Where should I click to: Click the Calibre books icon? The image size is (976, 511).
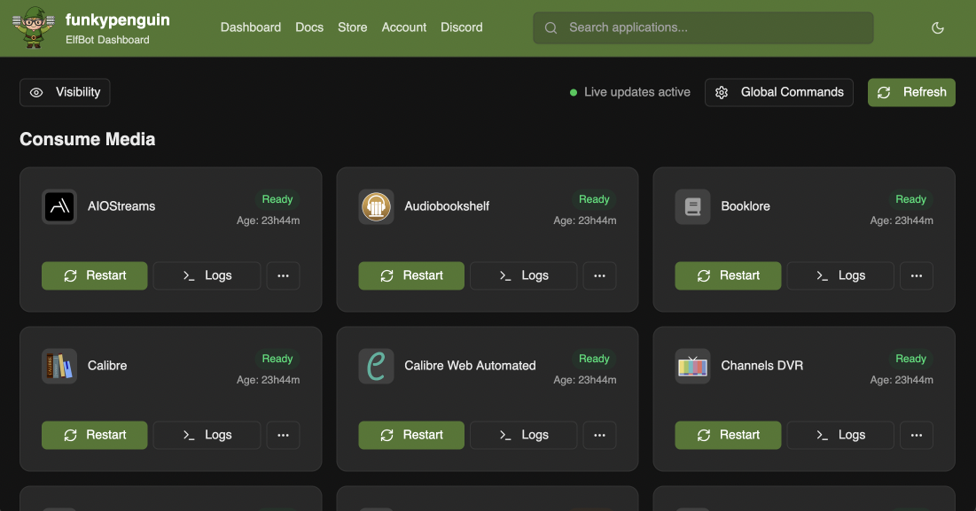(x=59, y=366)
